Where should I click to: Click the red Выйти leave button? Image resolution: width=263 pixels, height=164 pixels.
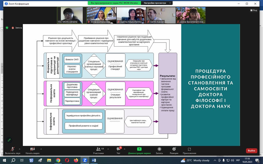click(251, 151)
